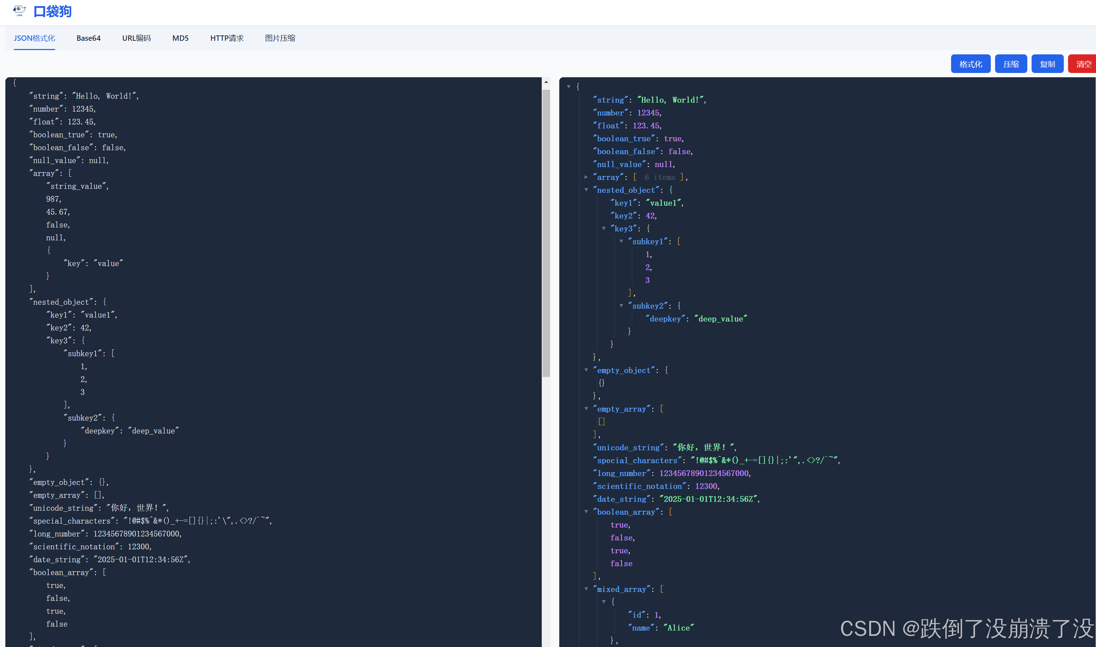
Task: Click the editor scrollbar up arrow
Action: pos(546,82)
